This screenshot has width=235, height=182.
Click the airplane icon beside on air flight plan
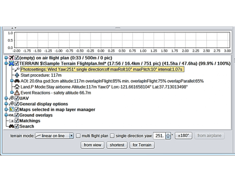(x=11, y=58)
